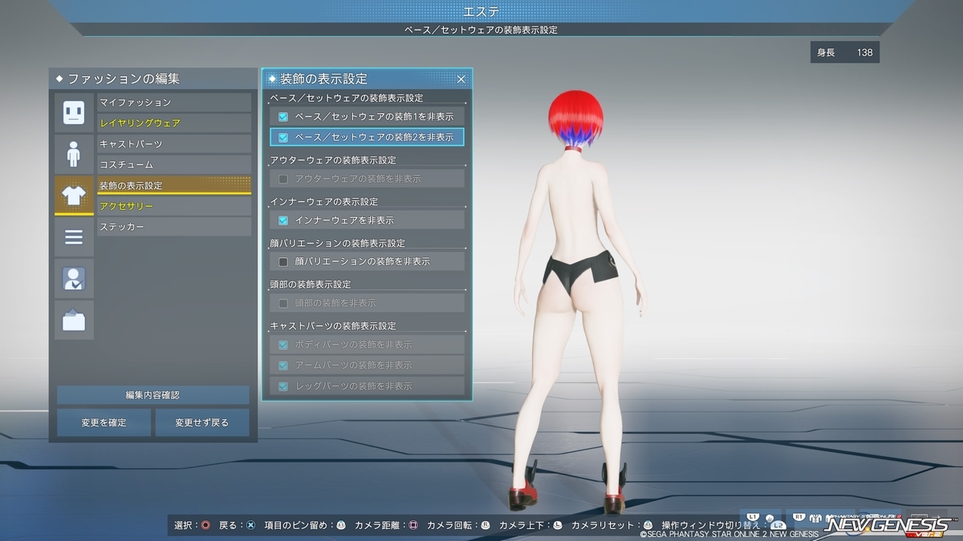Toggle アームパーツの装飾を非表示 checkbox
The height and width of the screenshot is (541, 963).
pyautogui.click(x=283, y=365)
